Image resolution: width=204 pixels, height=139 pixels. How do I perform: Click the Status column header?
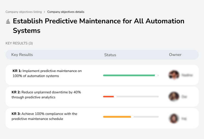point(110,55)
